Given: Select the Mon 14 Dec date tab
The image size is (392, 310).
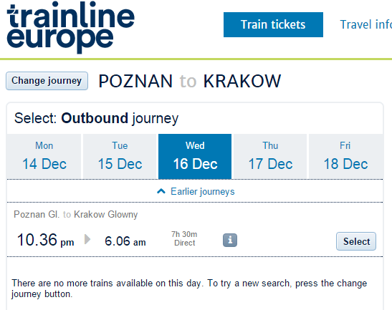Looking at the screenshot, I should [44, 156].
